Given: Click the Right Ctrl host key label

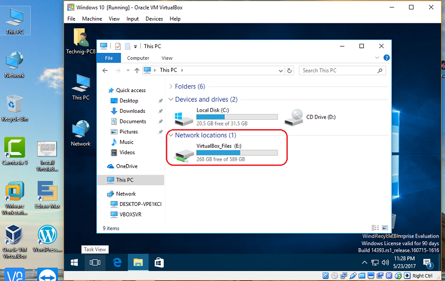Looking at the screenshot, I should tap(422, 276).
